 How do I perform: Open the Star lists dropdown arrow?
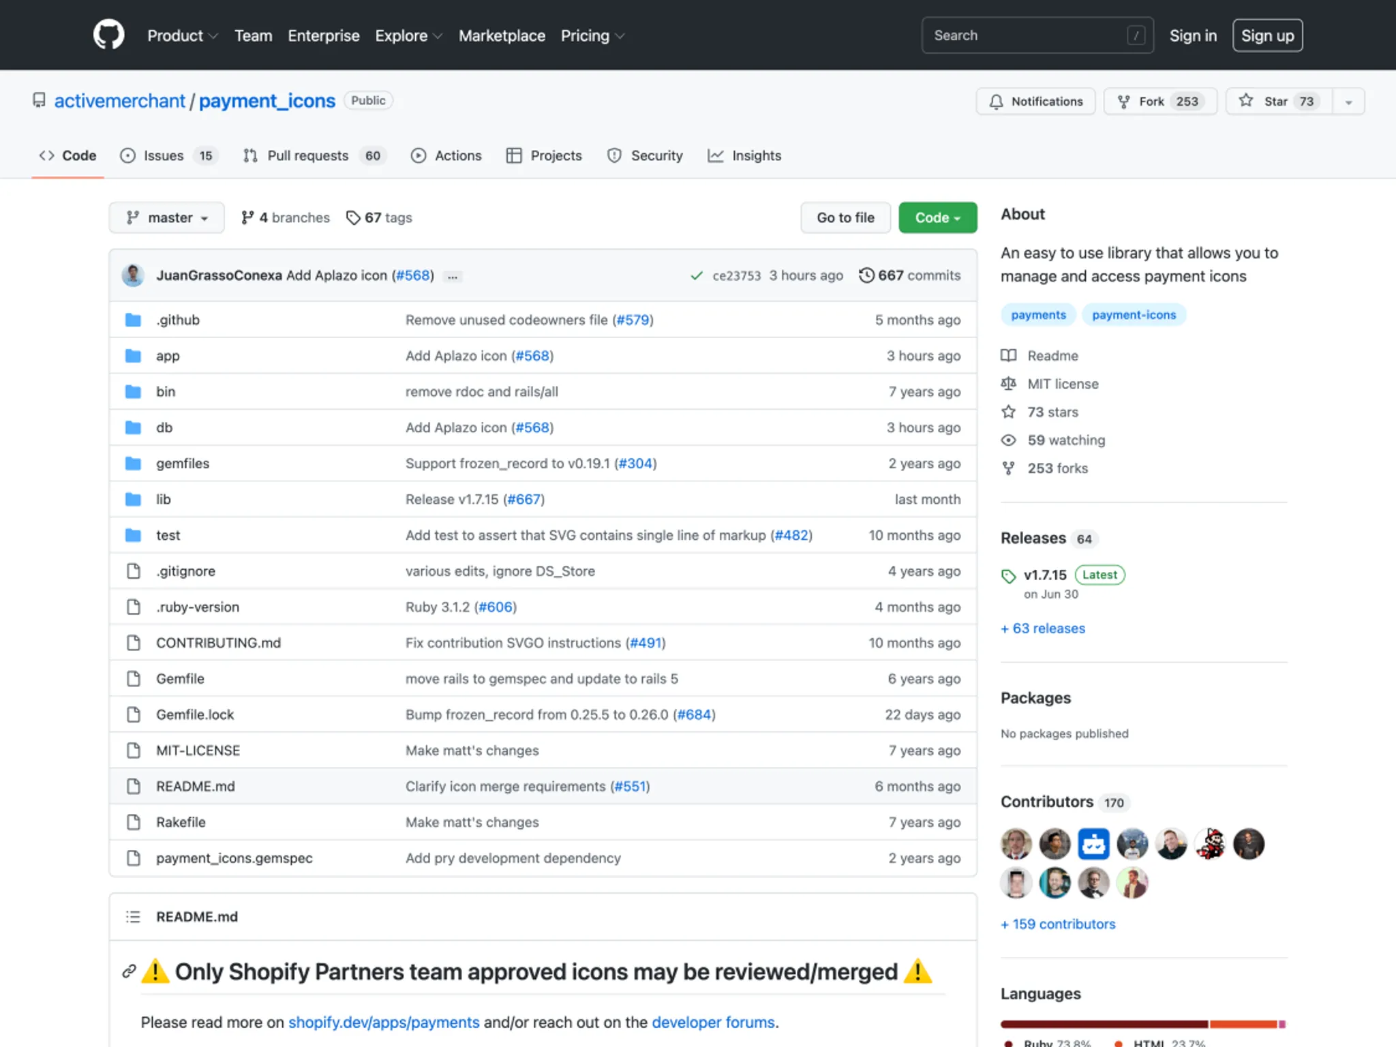coord(1348,102)
